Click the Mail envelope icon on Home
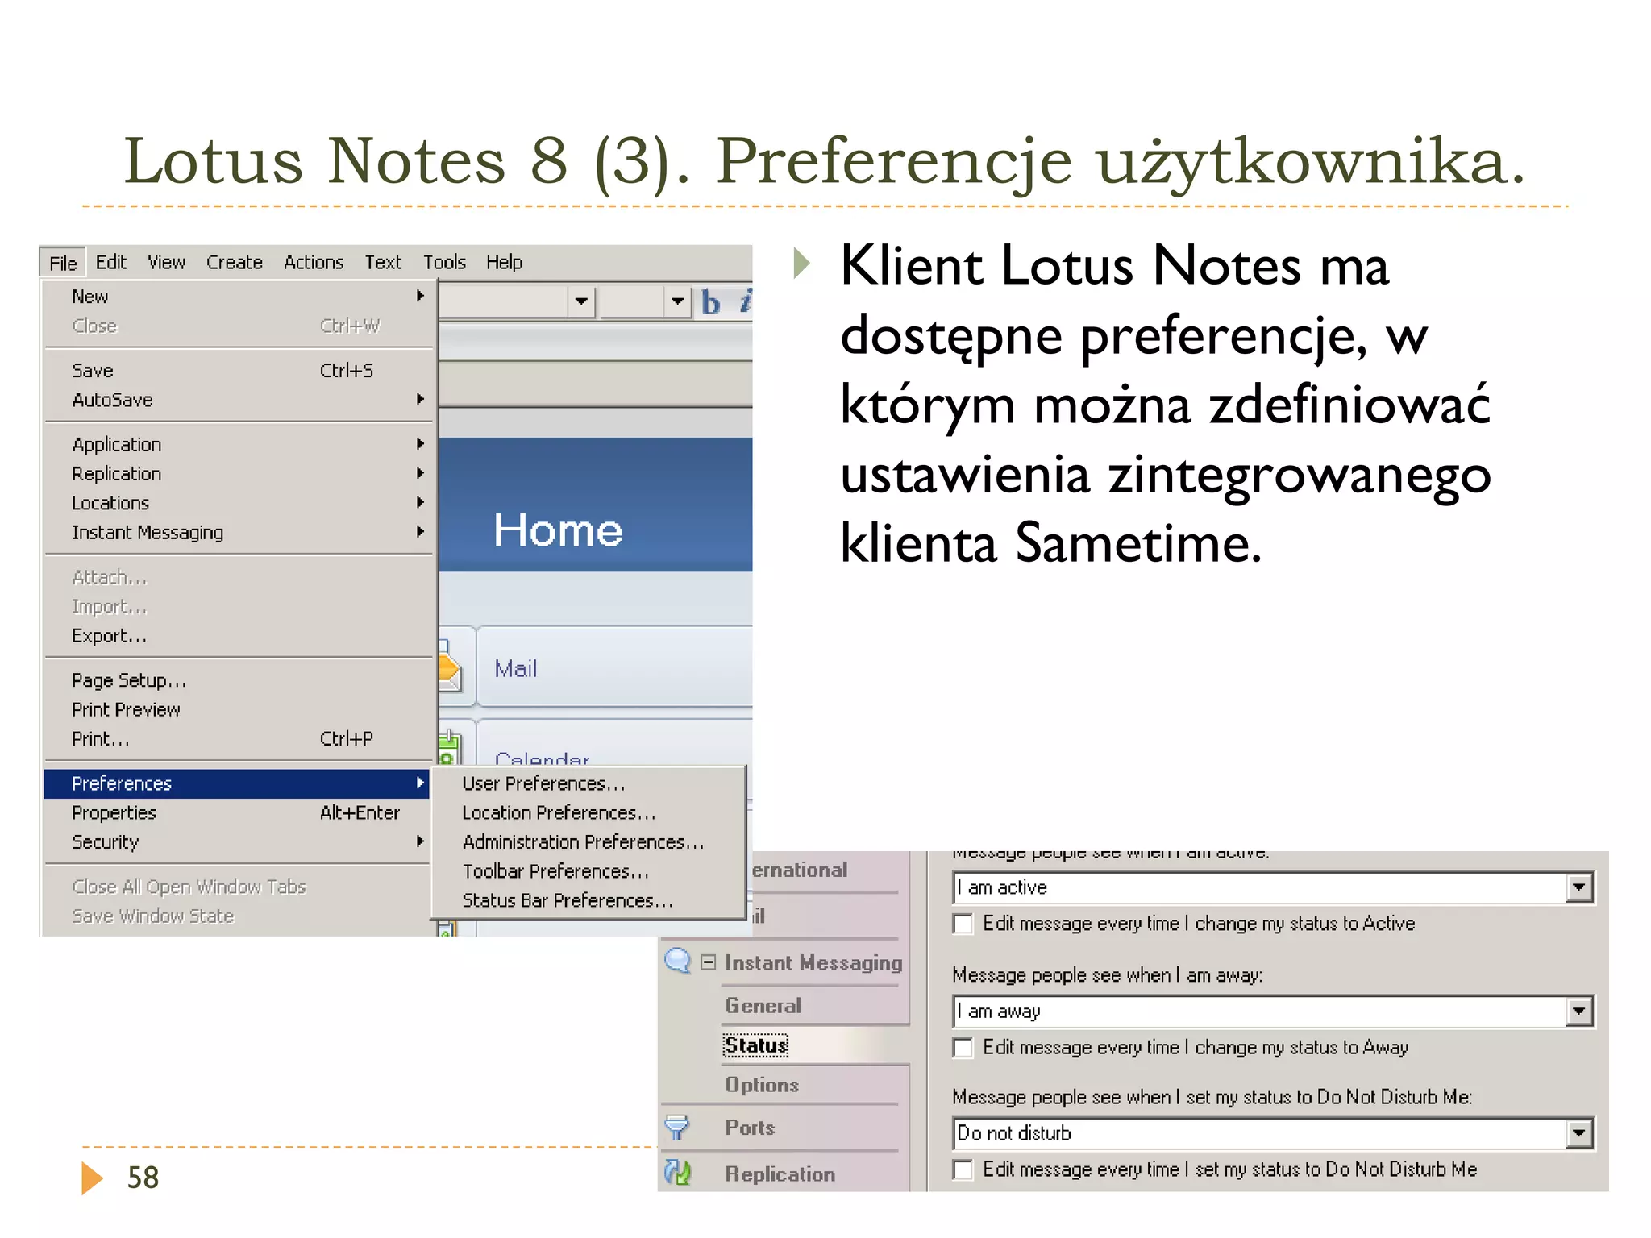The height and width of the screenshot is (1238, 1651). (x=450, y=666)
